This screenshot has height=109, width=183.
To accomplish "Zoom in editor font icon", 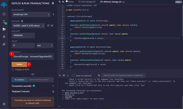I will click(x=63, y=2).
